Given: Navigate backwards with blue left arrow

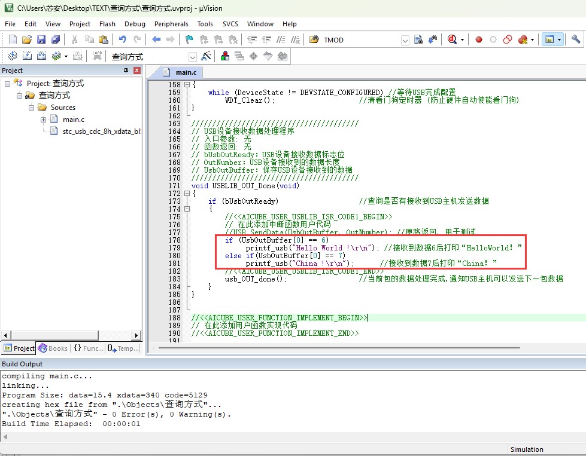Looking at the screenshot, I should [x=156, y=39].
